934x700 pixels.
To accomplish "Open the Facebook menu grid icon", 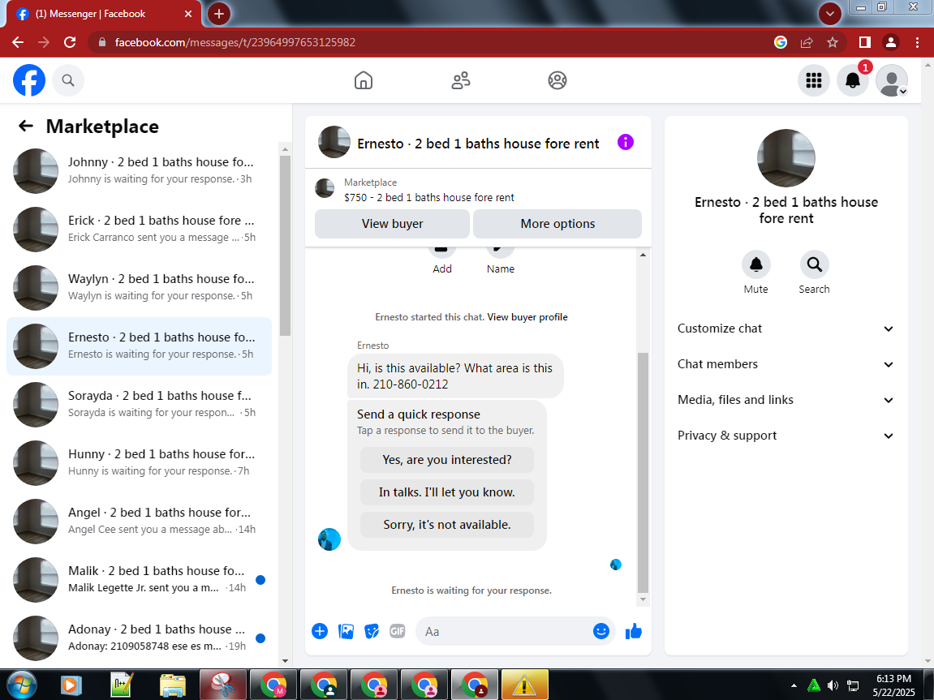I will click(x=814, y=80).
